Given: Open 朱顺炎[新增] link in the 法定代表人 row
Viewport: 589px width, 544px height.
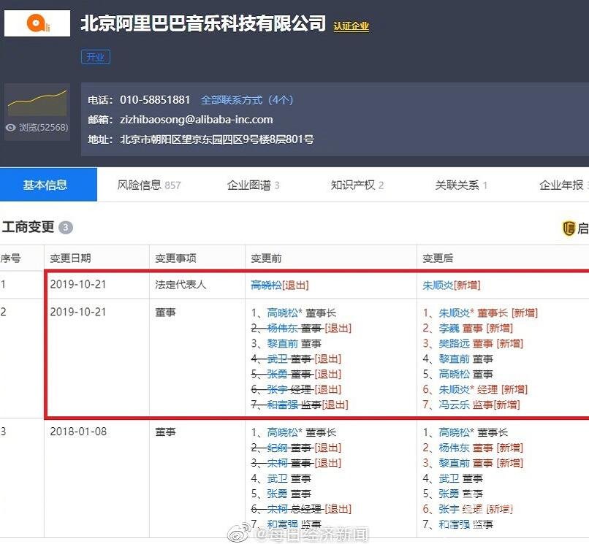Looking at the screenshot, I should pos(451,286).
